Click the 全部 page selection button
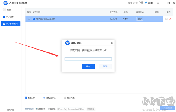 [x=140, y=19]
